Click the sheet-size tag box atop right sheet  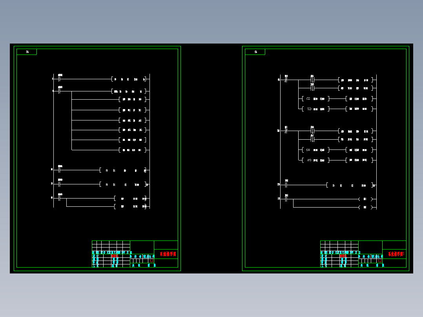coord(255,52)
